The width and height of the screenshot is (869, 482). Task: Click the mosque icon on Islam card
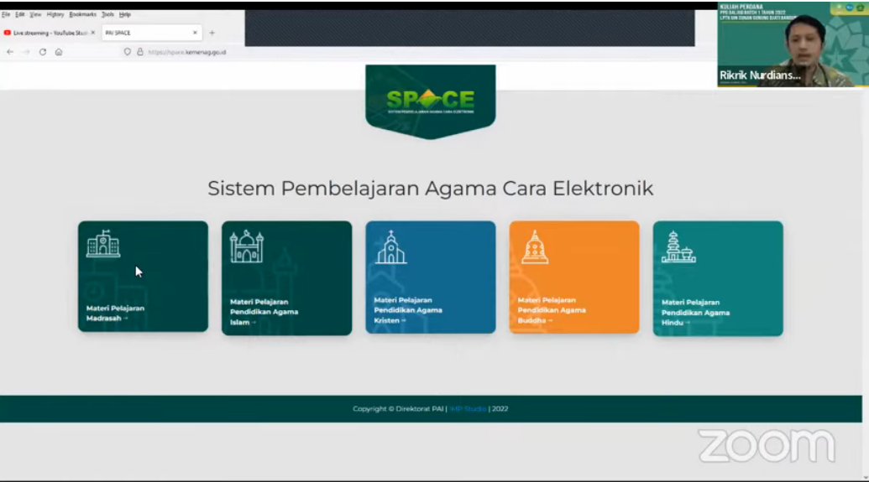coord(247,246)
